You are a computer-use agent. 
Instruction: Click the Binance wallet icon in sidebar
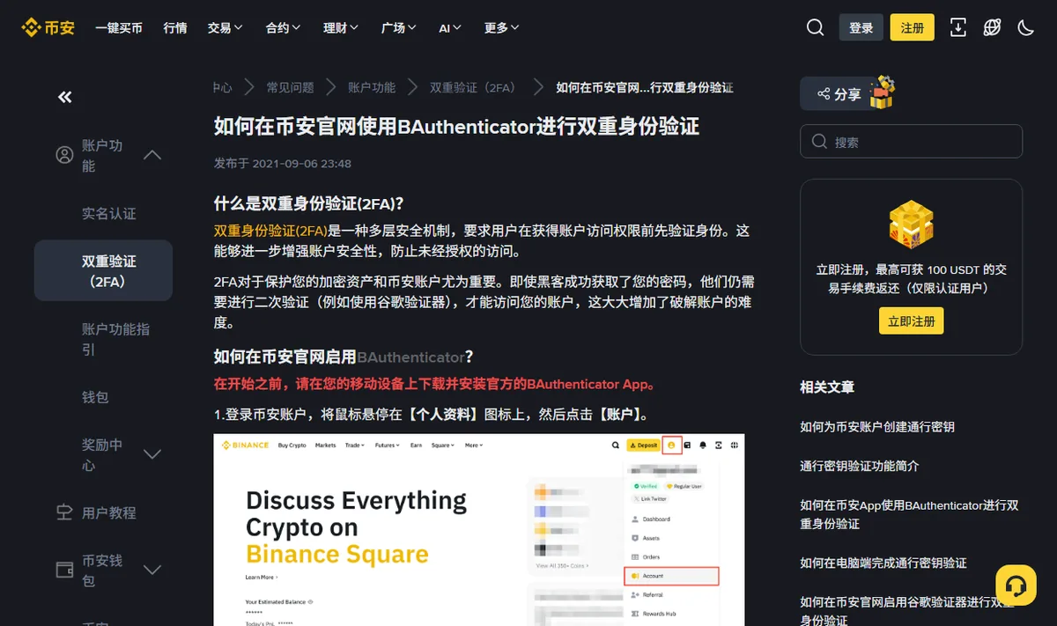[64, 570]
